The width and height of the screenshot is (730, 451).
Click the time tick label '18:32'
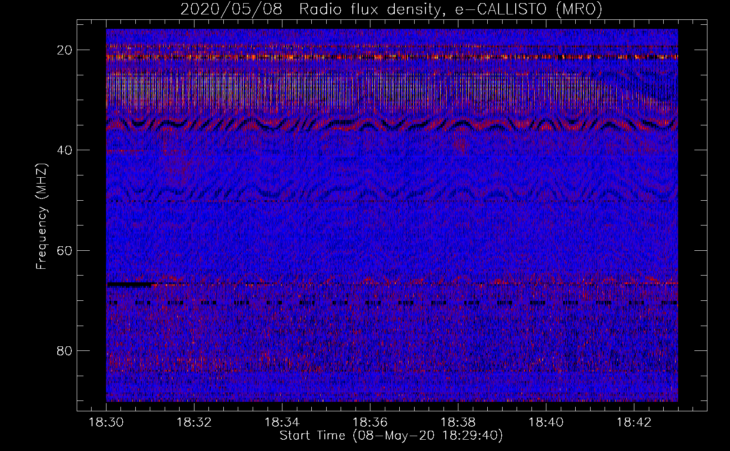click(x=194, y=423)
